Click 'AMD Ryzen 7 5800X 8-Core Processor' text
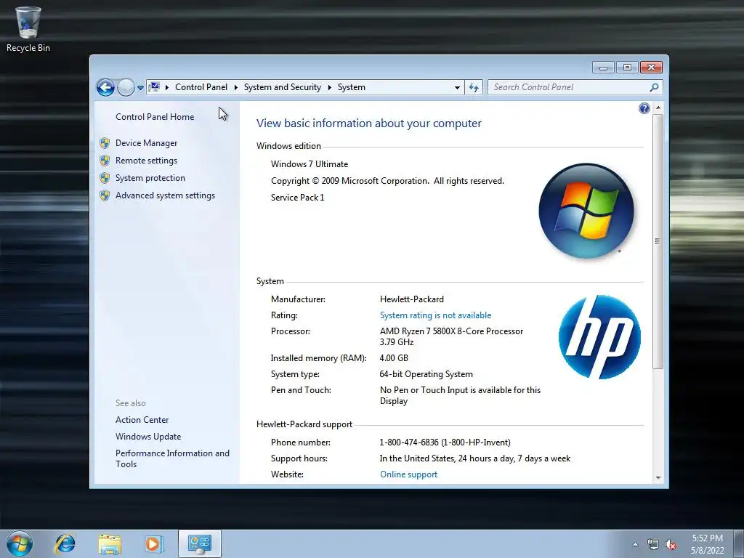The image size is (744, 558). tap(451, 331)
